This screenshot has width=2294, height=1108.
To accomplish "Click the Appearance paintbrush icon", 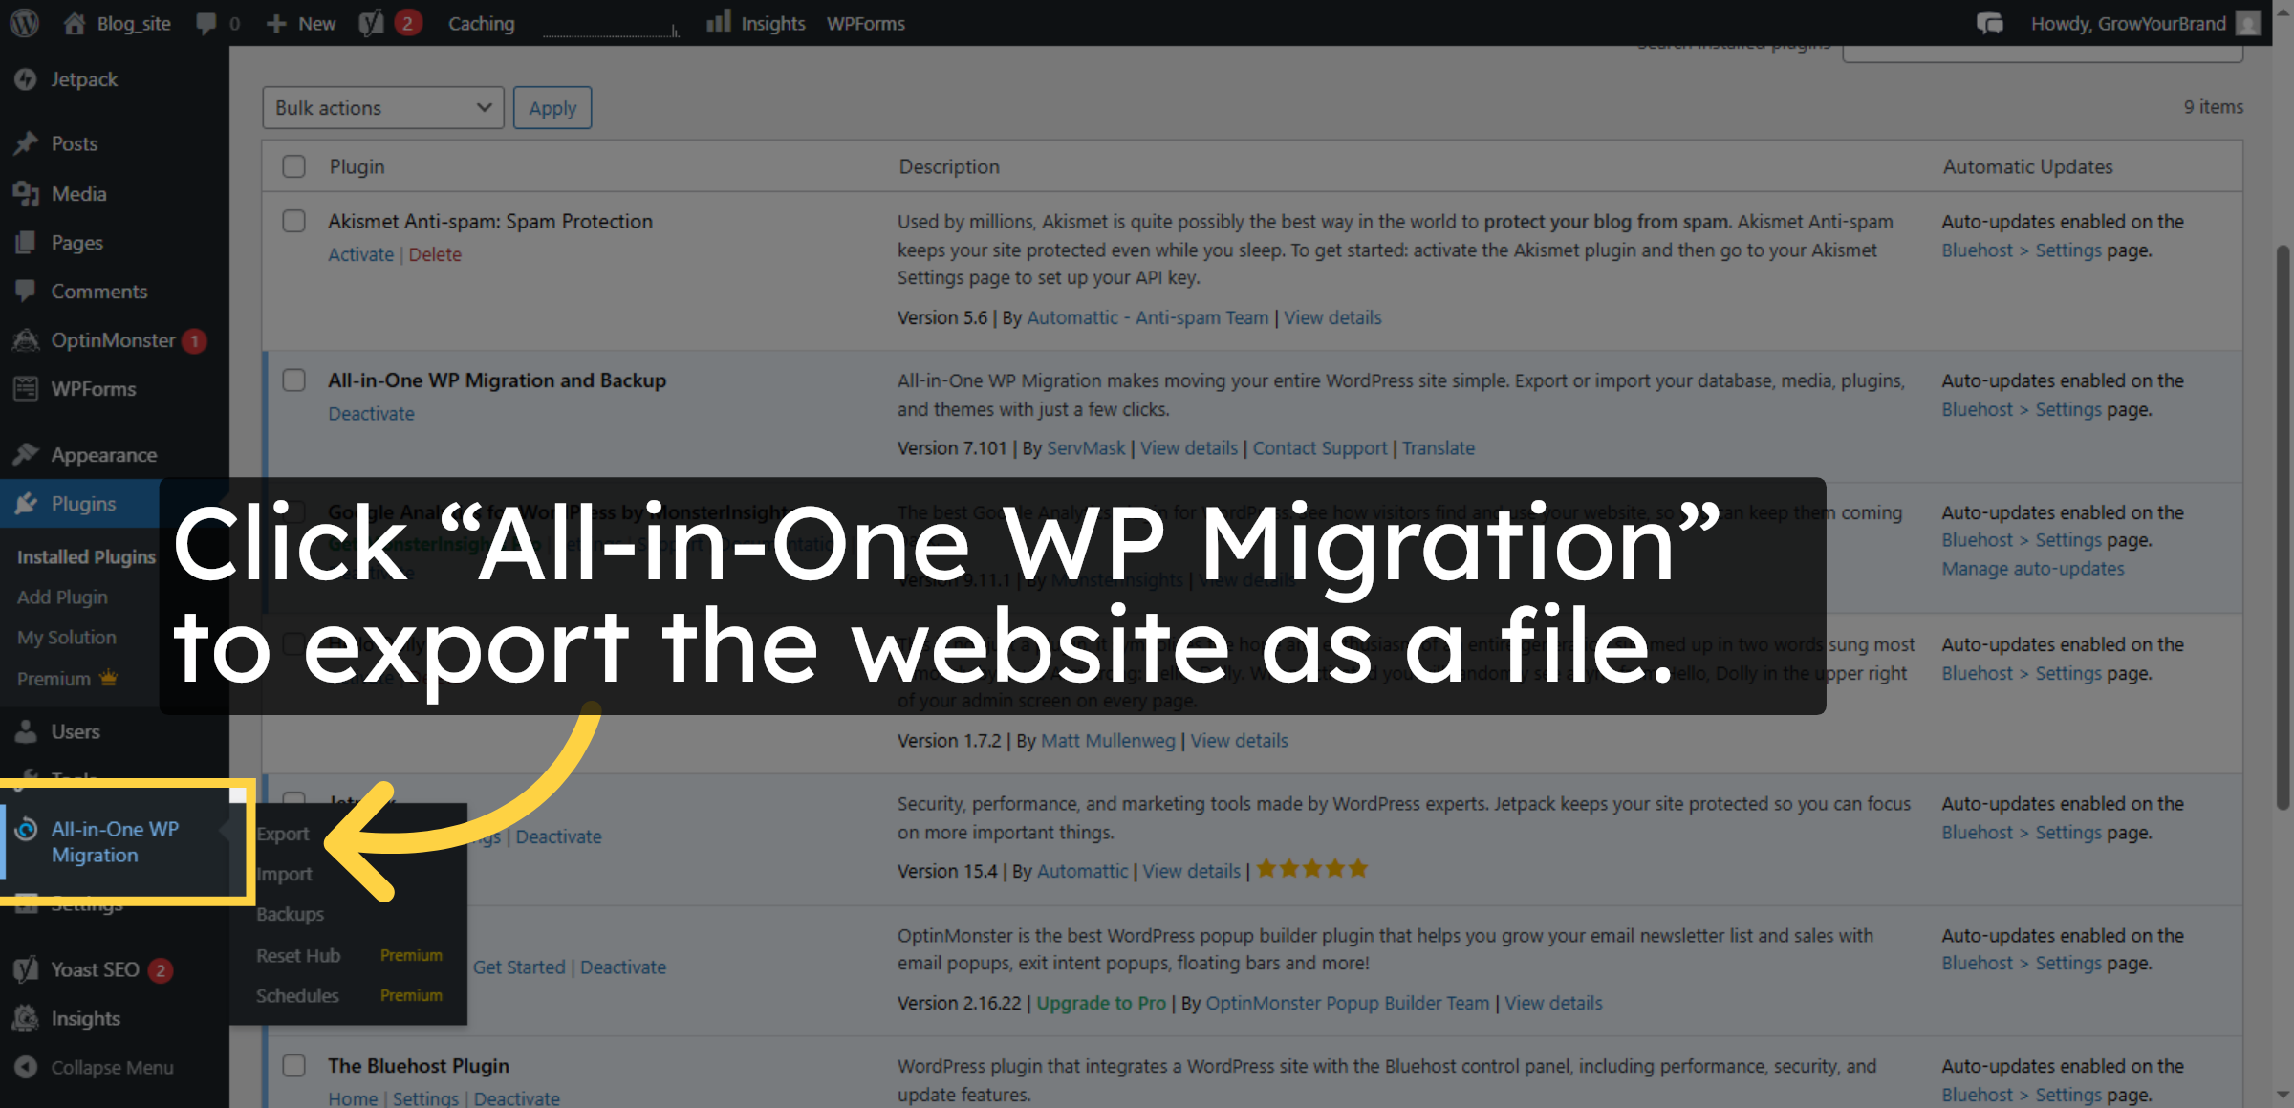I will coord(27,454).
